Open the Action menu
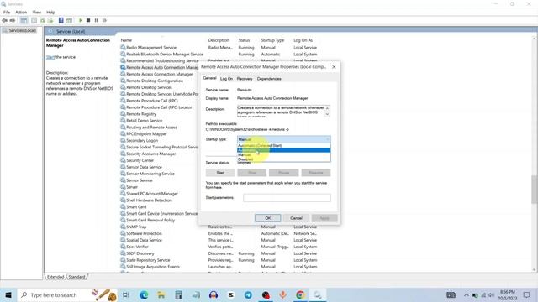Screen dimensions: 538x302 tap(21, 13)
